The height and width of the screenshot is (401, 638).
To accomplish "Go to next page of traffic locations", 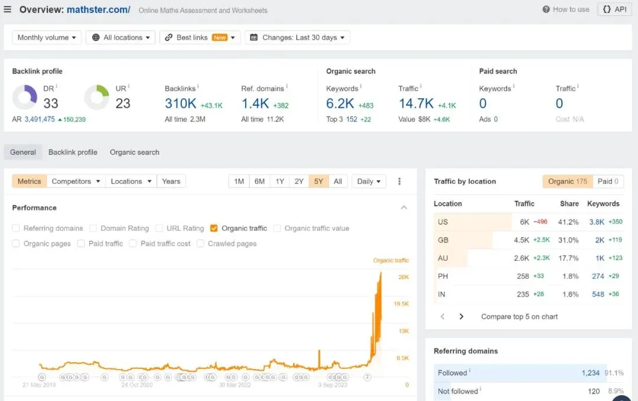I will 461,316.
